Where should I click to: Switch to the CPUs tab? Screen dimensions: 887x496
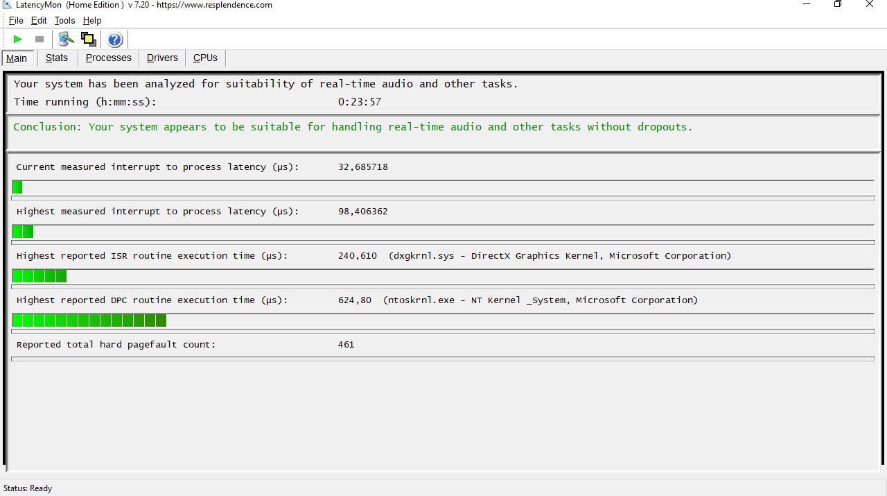point(205,58)
